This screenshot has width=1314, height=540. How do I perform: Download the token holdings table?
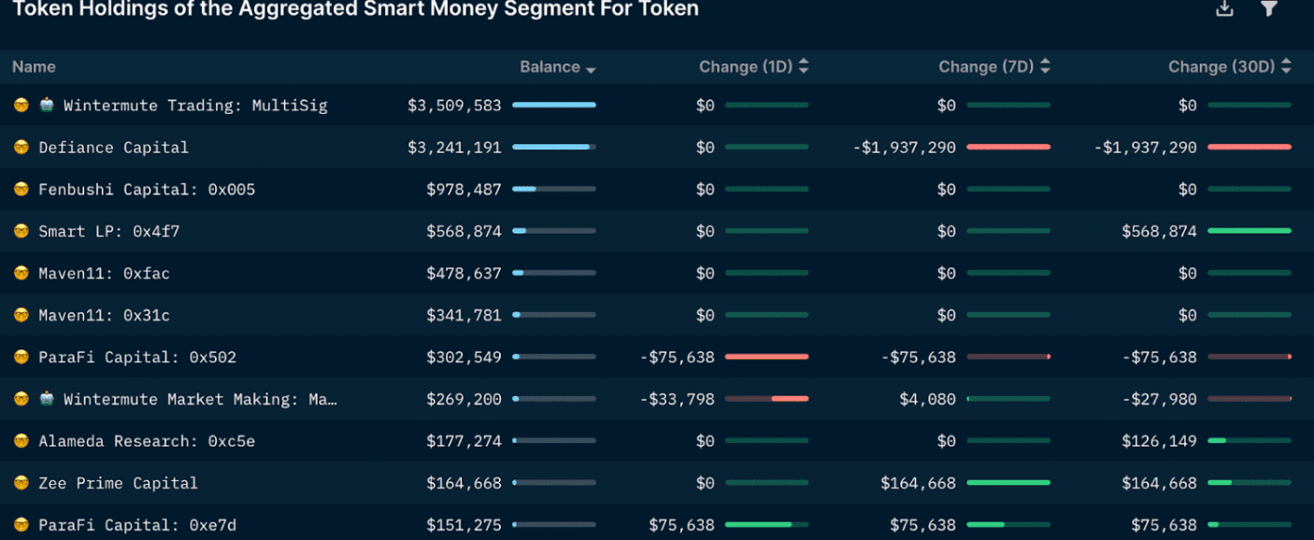coord(1224,9)
